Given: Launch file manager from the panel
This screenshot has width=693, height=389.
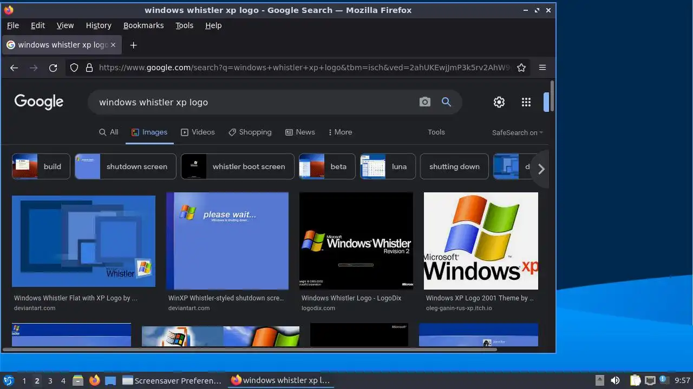Looking at the screenshot, I should point(77,380).
